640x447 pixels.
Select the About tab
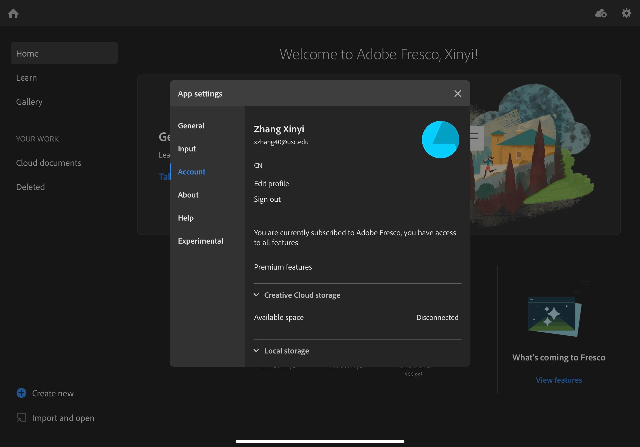coord(188,195)
